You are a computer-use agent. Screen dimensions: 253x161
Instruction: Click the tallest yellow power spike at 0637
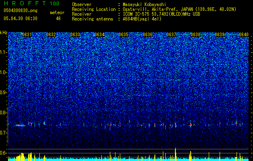175,154
